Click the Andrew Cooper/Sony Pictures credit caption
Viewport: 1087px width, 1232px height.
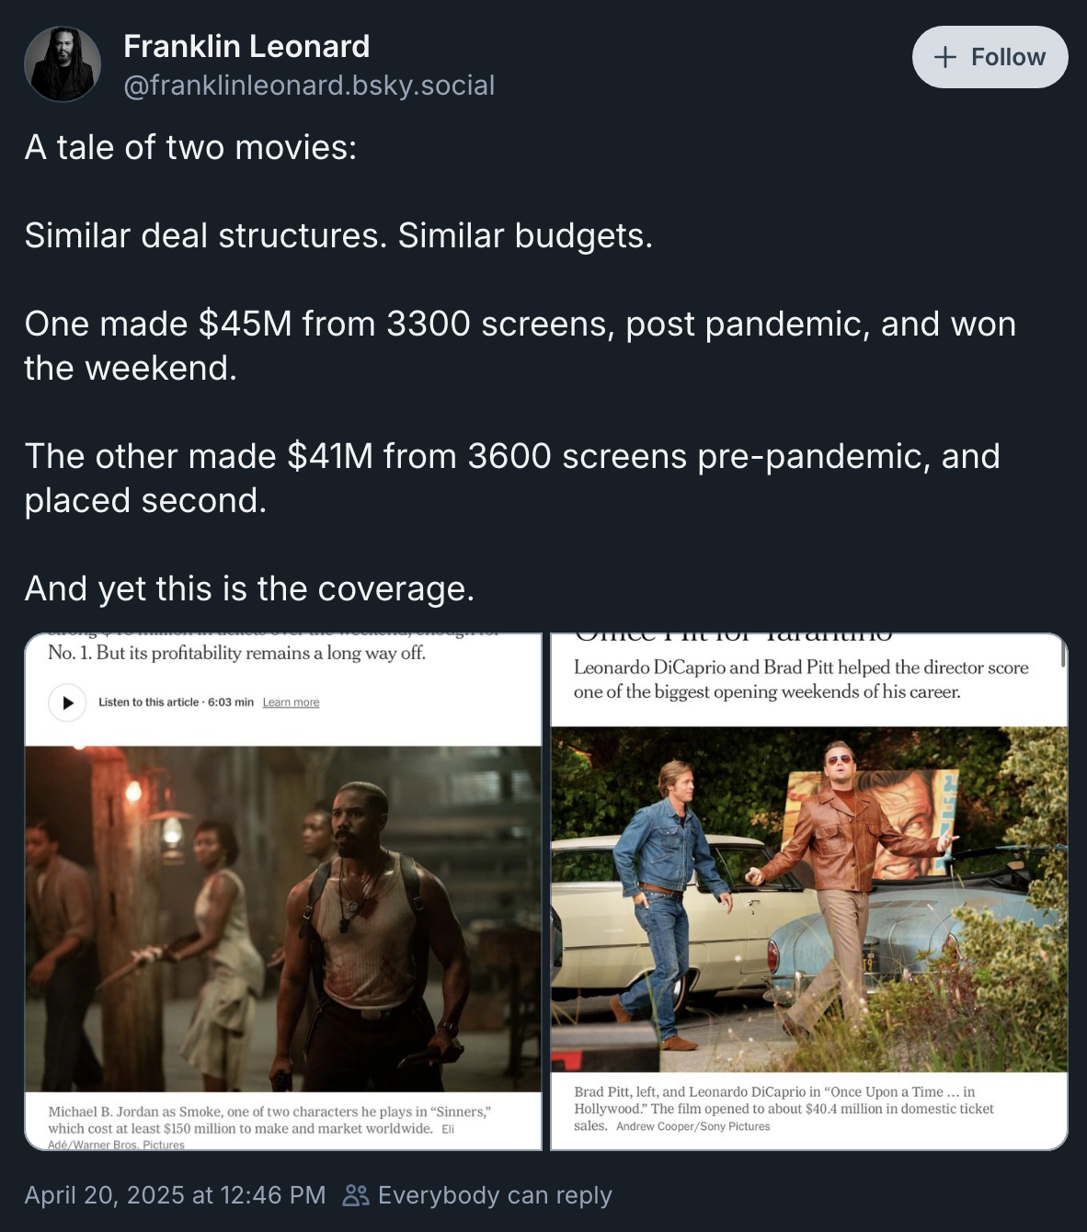693,1126
